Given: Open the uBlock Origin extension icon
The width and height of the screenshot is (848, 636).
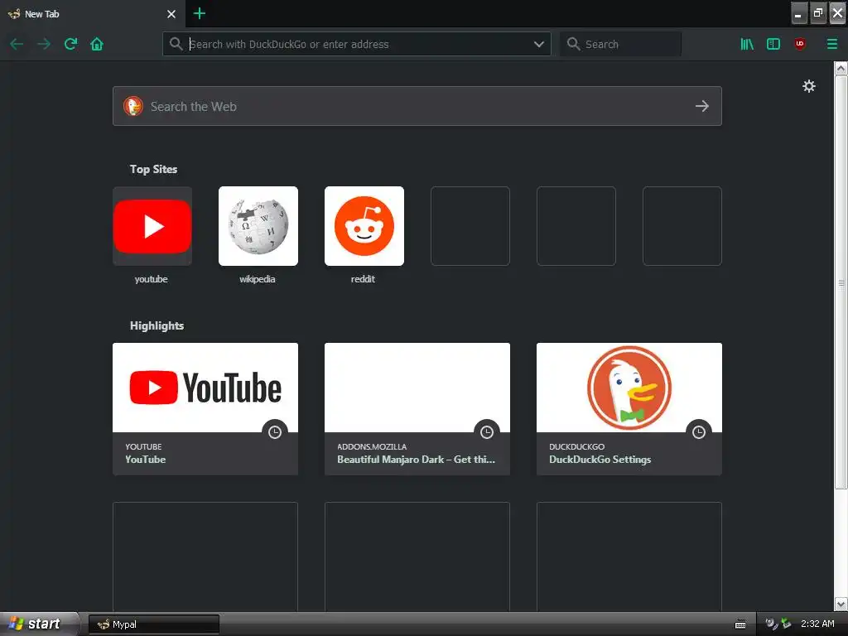Looking at the screenshot, I should (800, 44).
